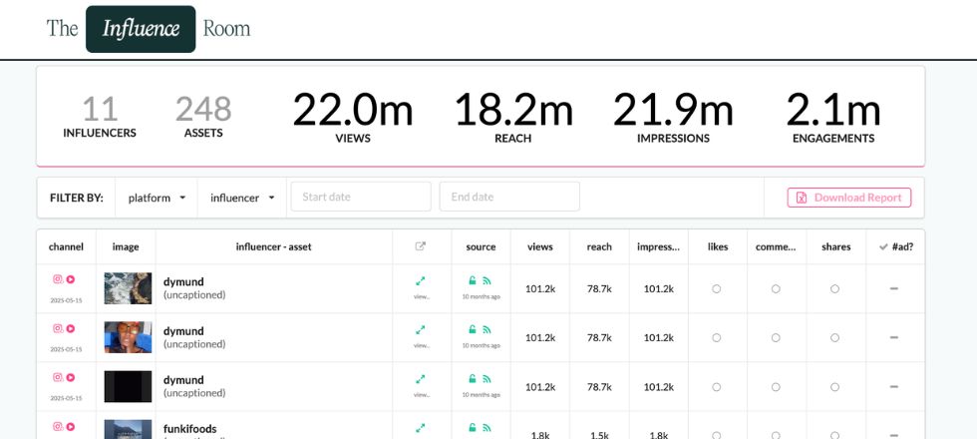Sort by the impress... column header

659,247
